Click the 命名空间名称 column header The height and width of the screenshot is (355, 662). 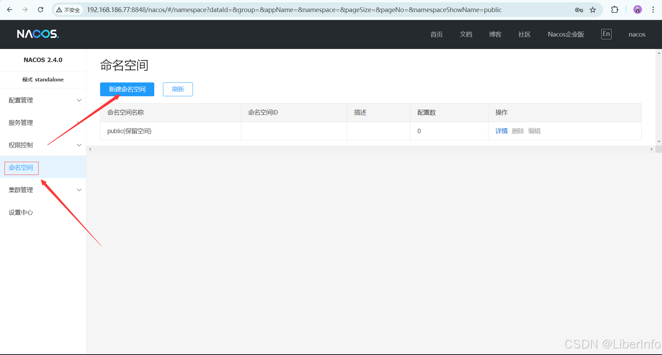[171, 112]
